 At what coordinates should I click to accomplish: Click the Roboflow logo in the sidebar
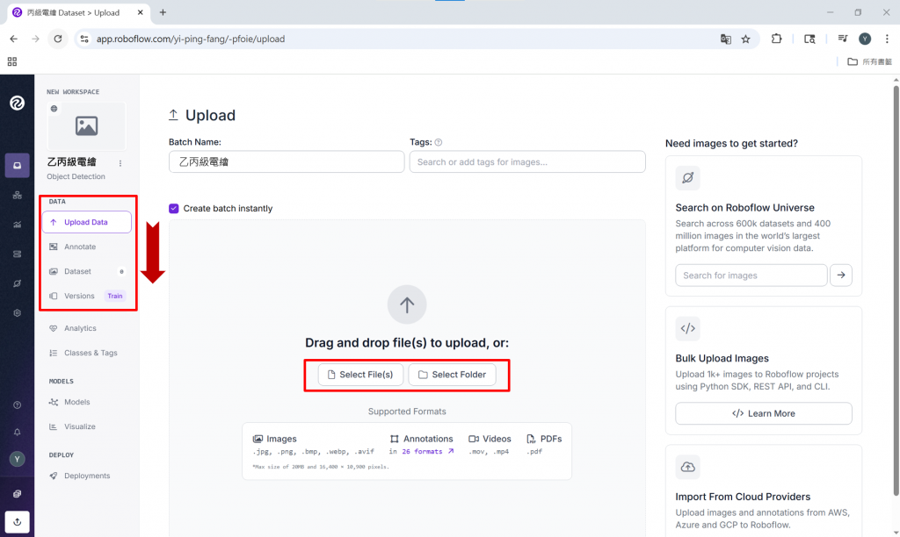18,104
